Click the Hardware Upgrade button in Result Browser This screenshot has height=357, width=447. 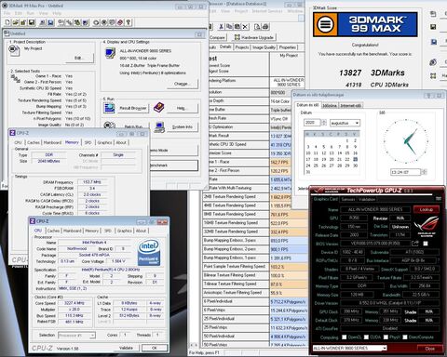click(254, 37)
